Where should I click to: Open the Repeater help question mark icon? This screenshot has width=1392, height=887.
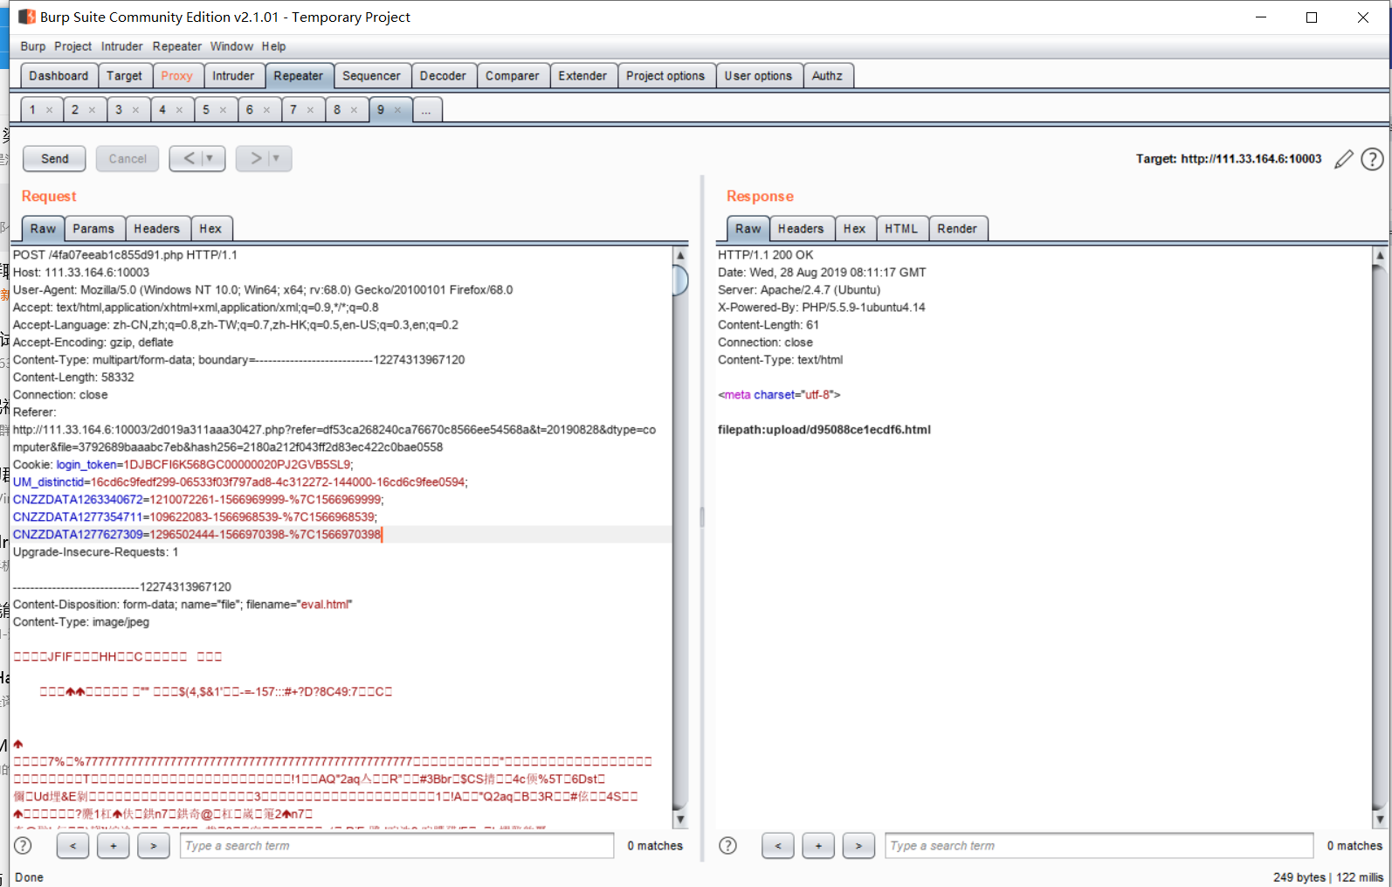click(x=1372, y=159)
